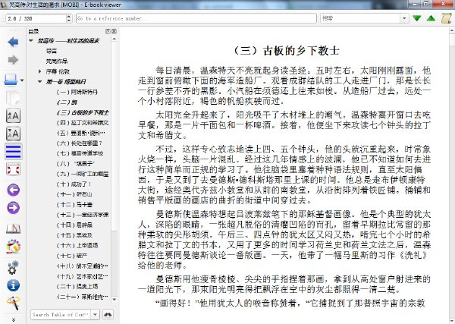Click the binoculars search contents button

[x=108, y=314]
